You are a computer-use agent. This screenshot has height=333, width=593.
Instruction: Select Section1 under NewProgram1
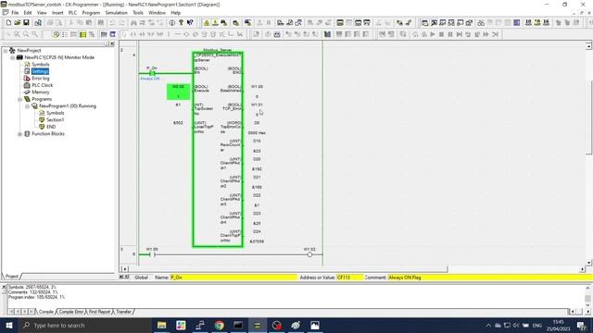(56, 119)
